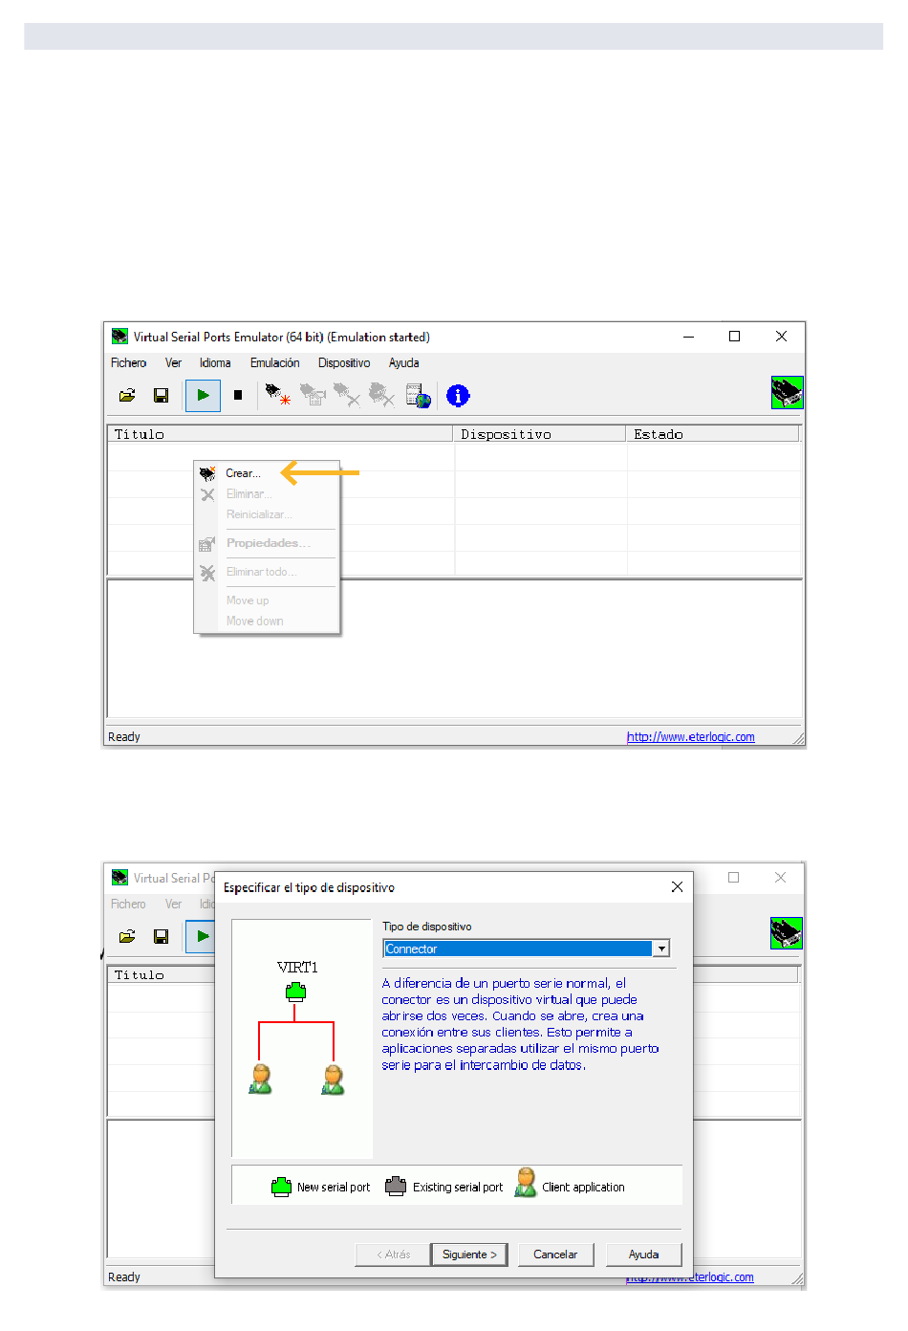Click the Open file toolbar icon in the window with the context menu
This screenshot has height=1331, width=908.
click(127, 396)
